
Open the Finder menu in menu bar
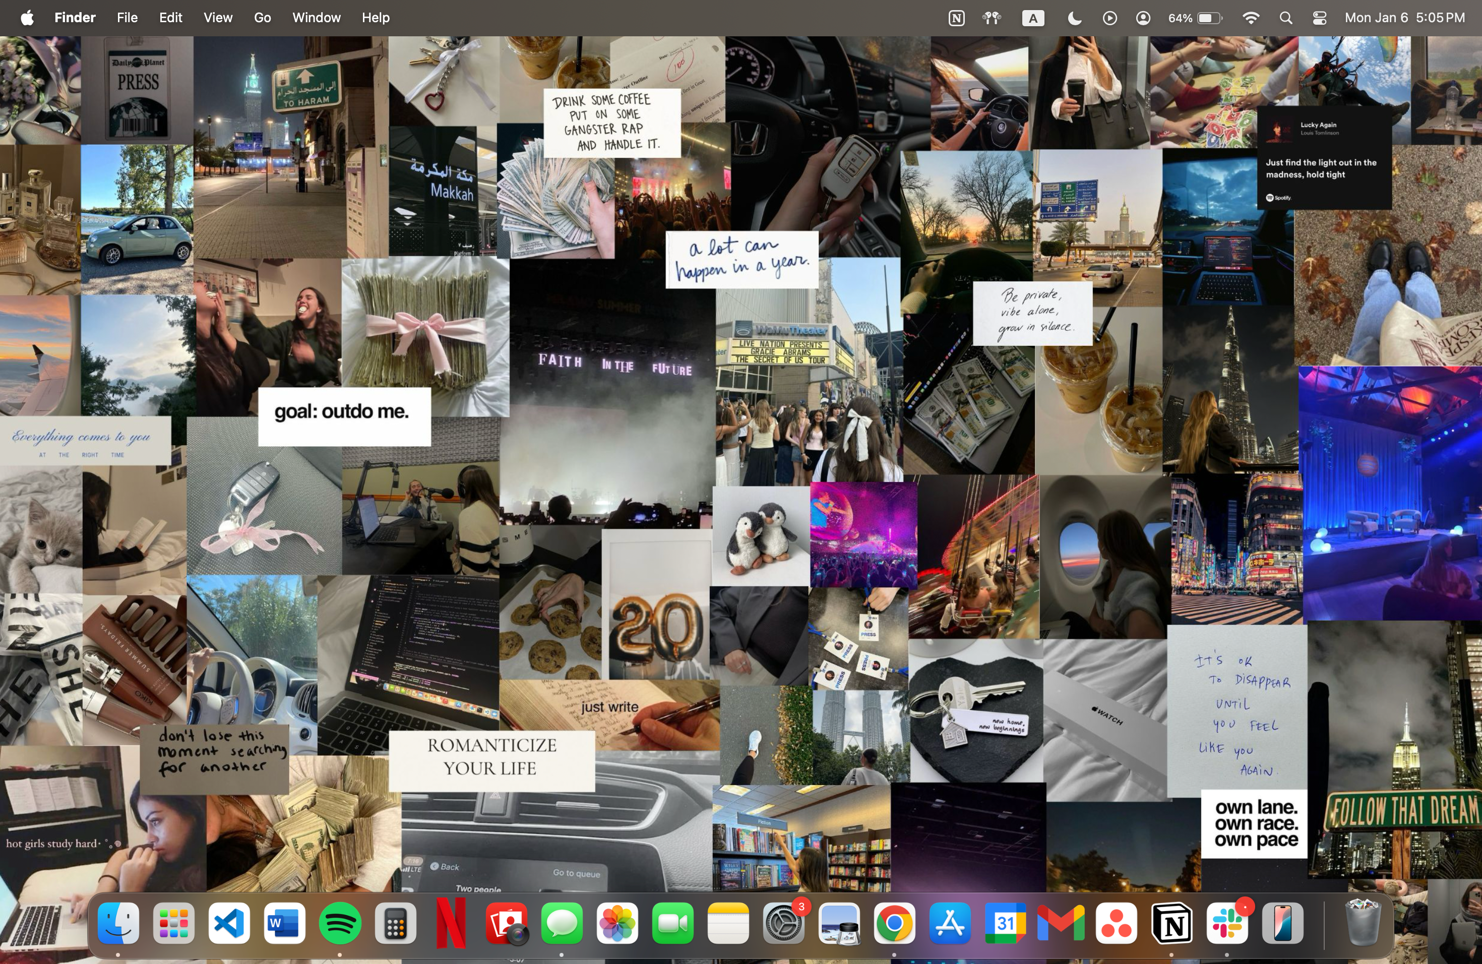[x=75, y=18]
